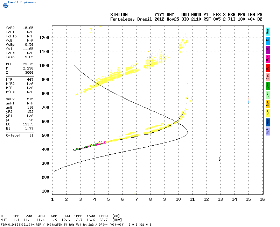
Task: Click the colored marker at 15 MHz
Action: point(249,100)
